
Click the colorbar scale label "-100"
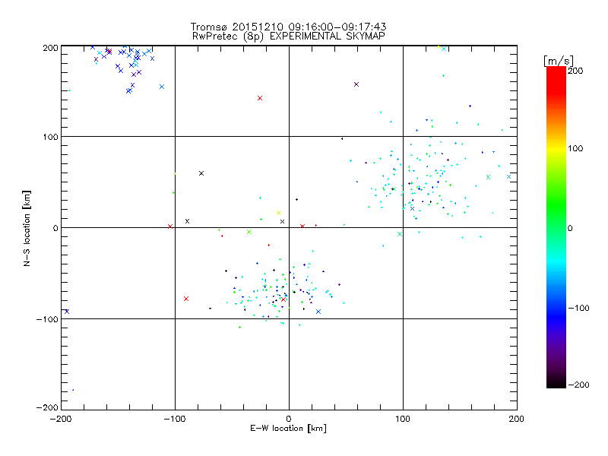pyautogui.click(x=578, y=309)
